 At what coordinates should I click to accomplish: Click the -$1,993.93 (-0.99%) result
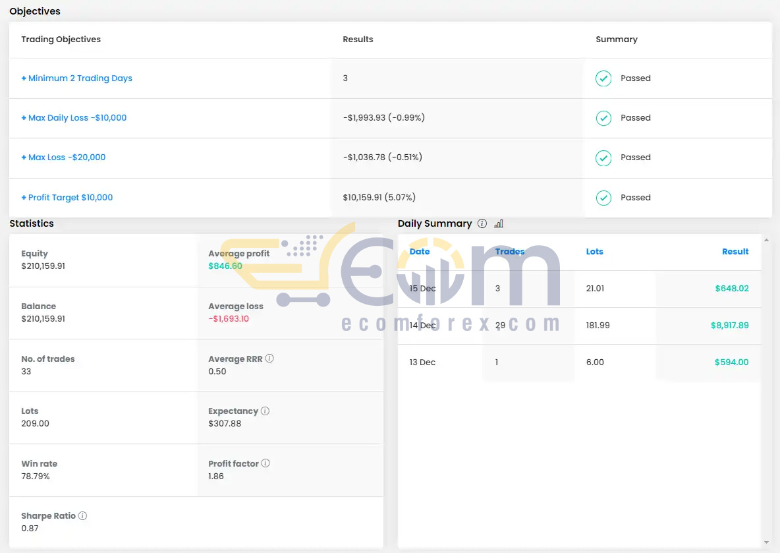(383, 117)
